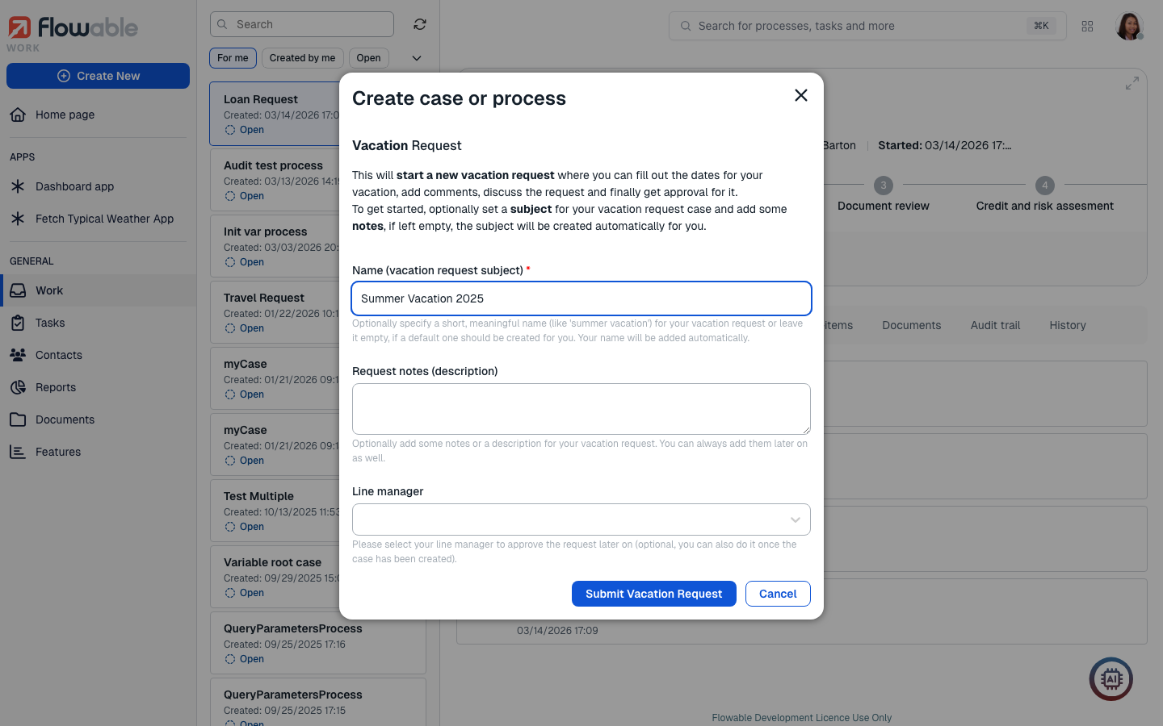Click the expand view arrows icon
The image size is (1163, 726).
pos(1132,83)
